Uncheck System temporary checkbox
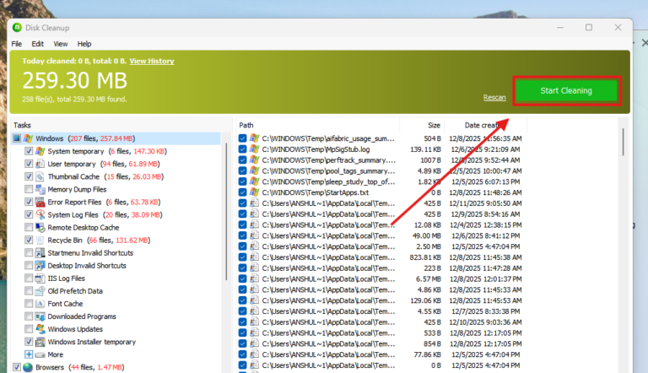648x373 pixels. coord(29,151)
